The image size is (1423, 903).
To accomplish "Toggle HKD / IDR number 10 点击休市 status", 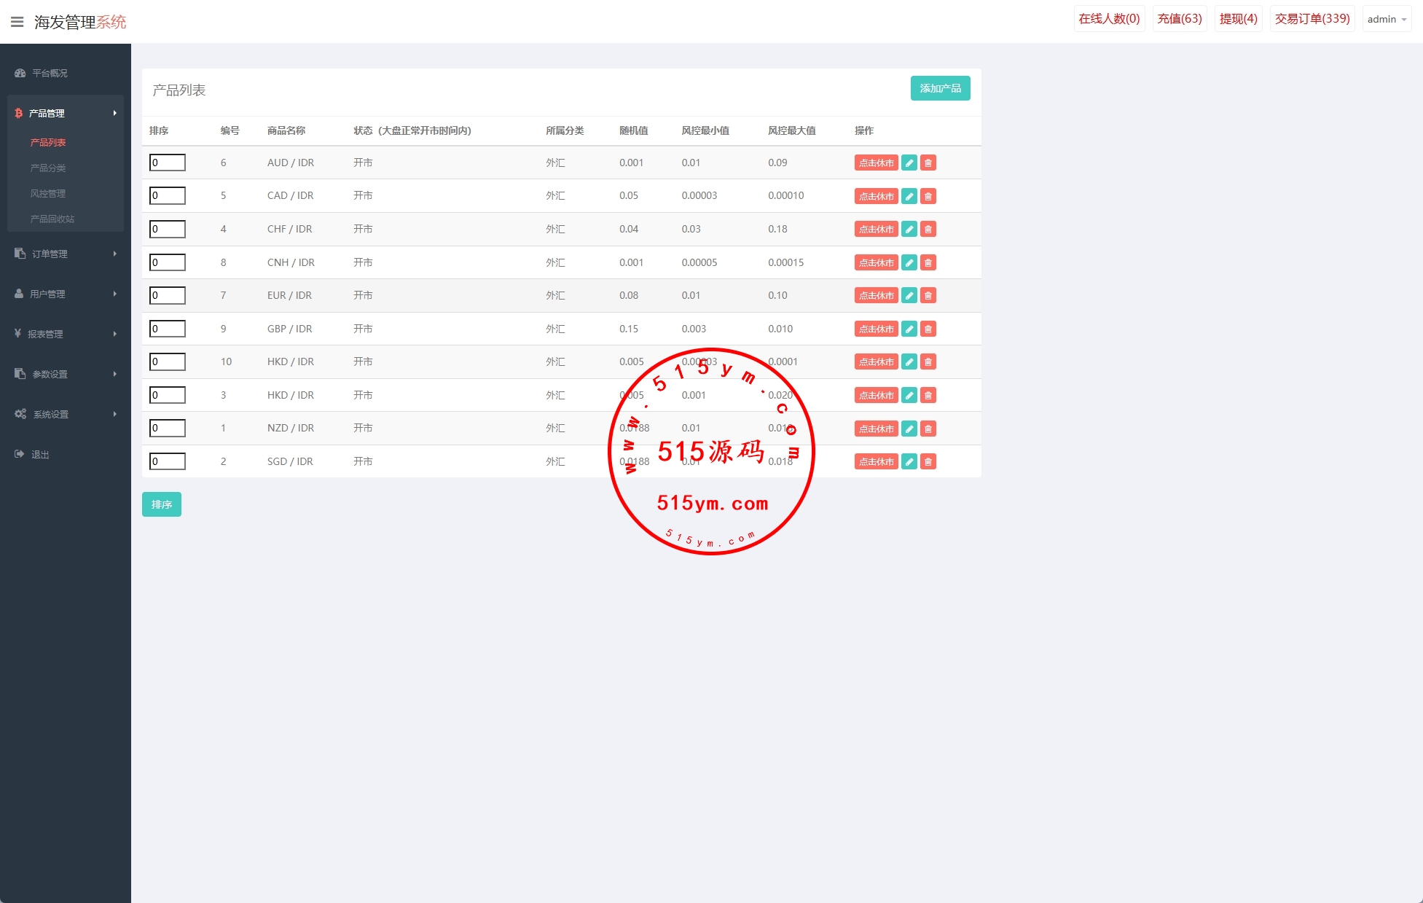I will tap(876, 361).
